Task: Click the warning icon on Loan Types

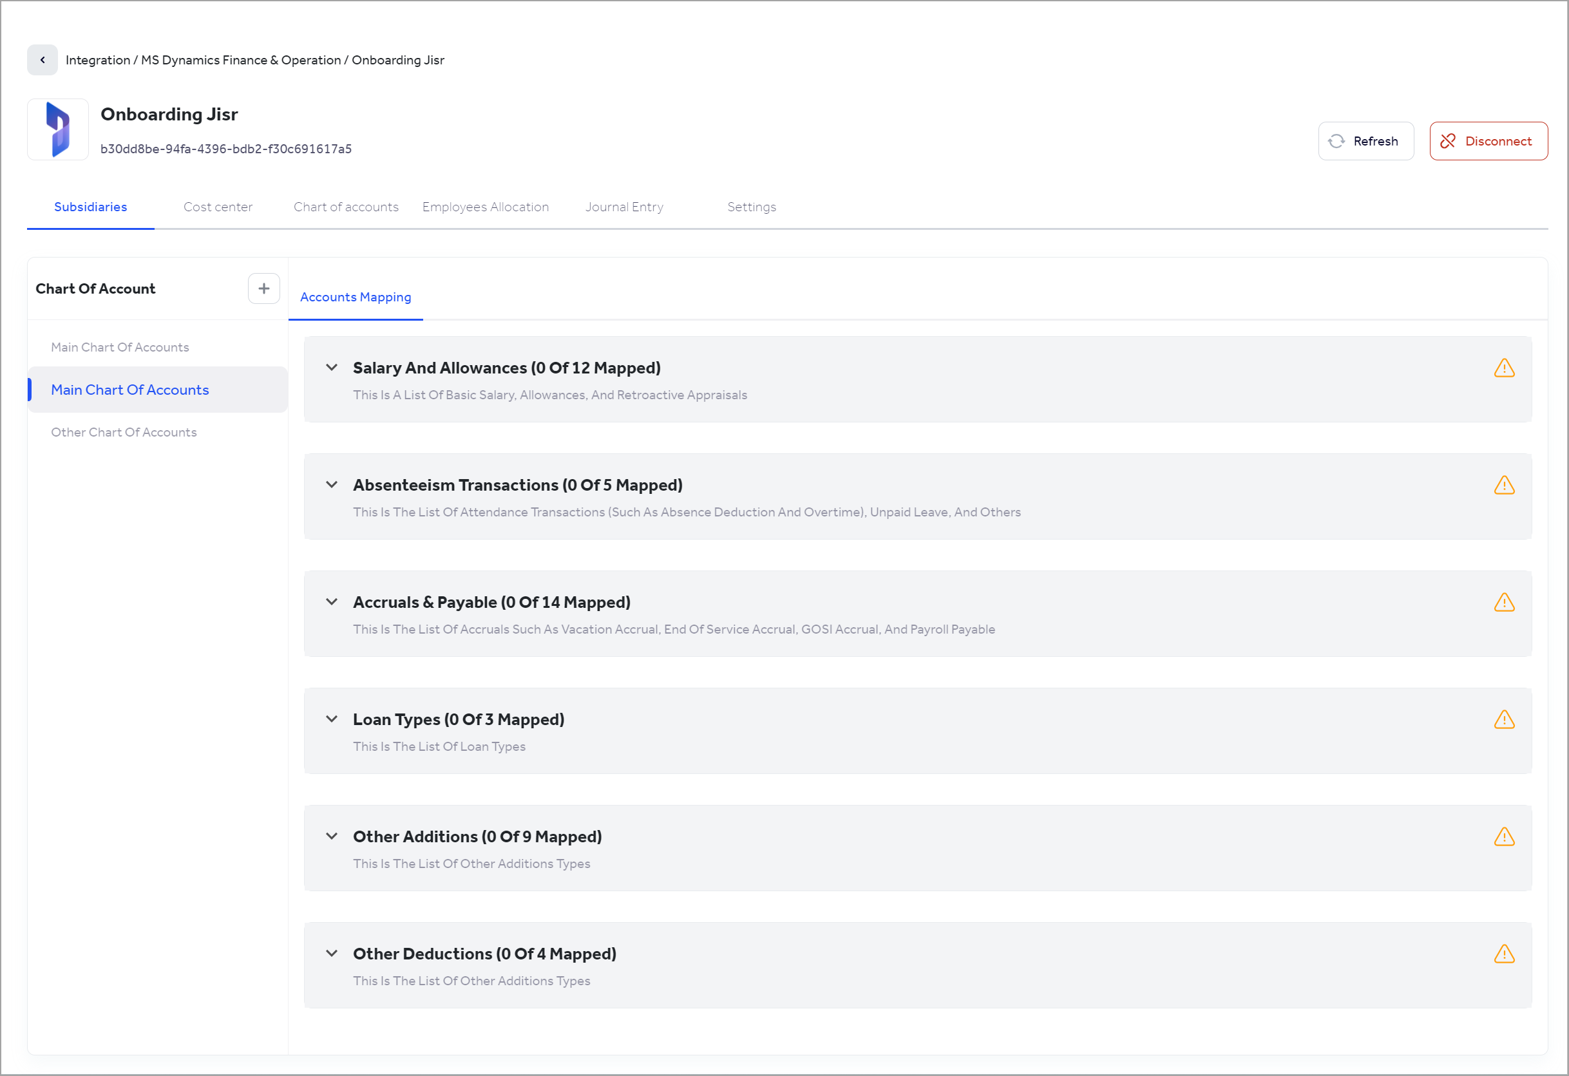Action: point(1504,719)
